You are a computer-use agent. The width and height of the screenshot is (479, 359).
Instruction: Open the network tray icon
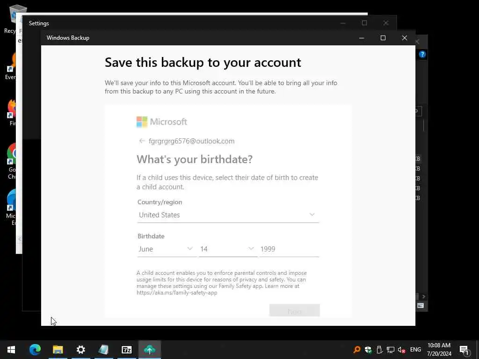tap(390, 350)
